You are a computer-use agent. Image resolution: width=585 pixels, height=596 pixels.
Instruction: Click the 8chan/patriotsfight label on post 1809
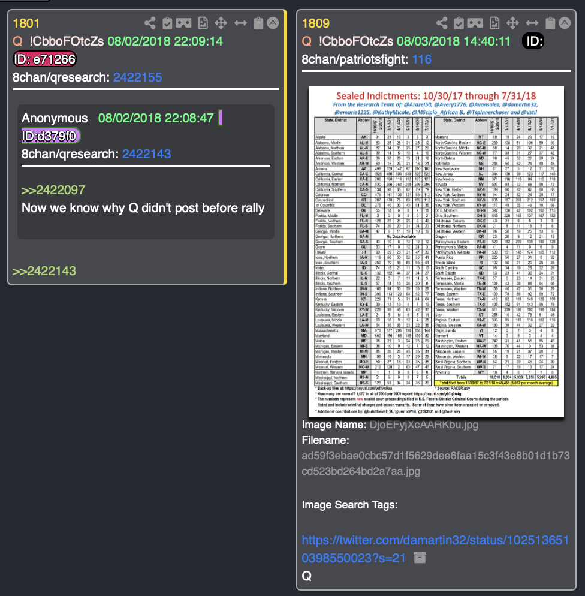(x=355, y=59)
